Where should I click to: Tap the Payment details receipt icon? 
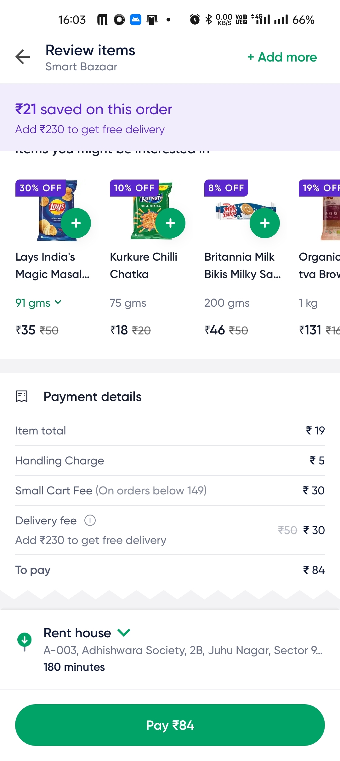22,397
